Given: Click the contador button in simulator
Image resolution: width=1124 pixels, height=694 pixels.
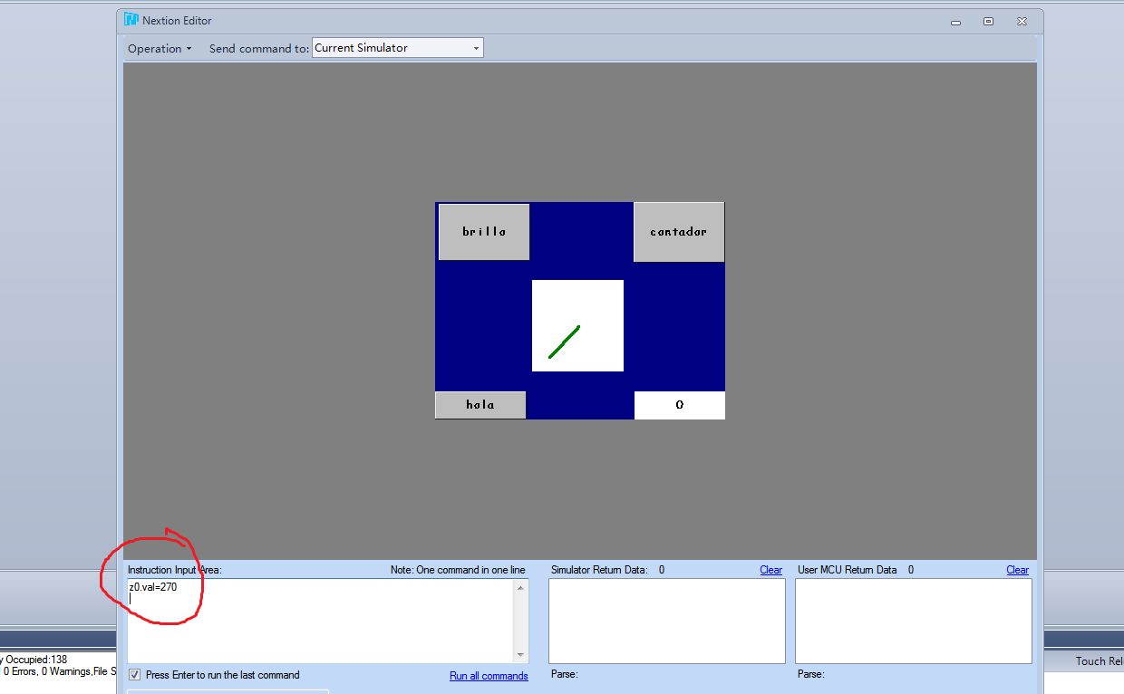Looking at the screenshot, I should point(678,232).
